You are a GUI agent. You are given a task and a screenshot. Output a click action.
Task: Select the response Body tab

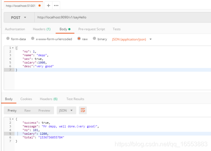tap(9, 99)
